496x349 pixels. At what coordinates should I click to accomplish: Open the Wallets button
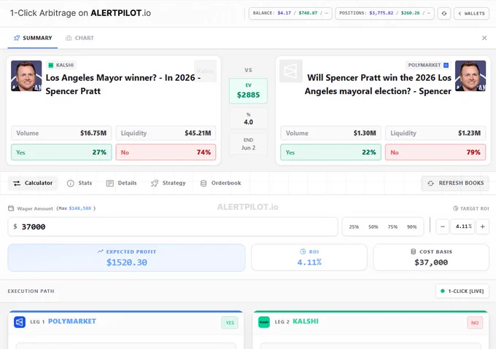click(471, 13)
